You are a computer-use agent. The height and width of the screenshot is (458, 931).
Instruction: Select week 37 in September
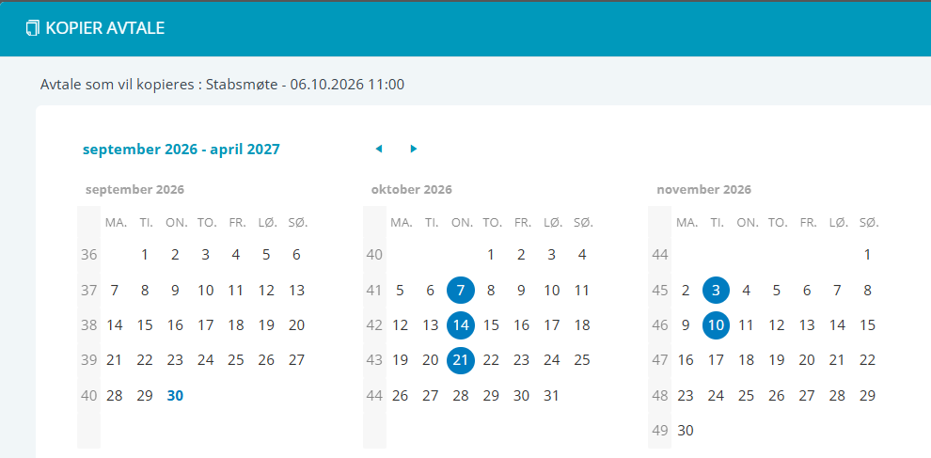(x=88, y=291)
